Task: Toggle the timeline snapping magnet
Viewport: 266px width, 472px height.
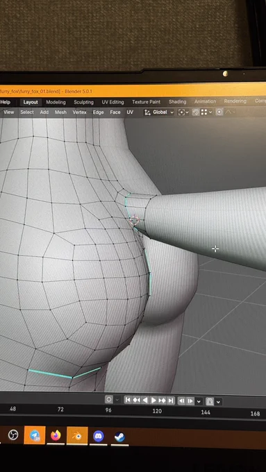Action: click(210, 401)
